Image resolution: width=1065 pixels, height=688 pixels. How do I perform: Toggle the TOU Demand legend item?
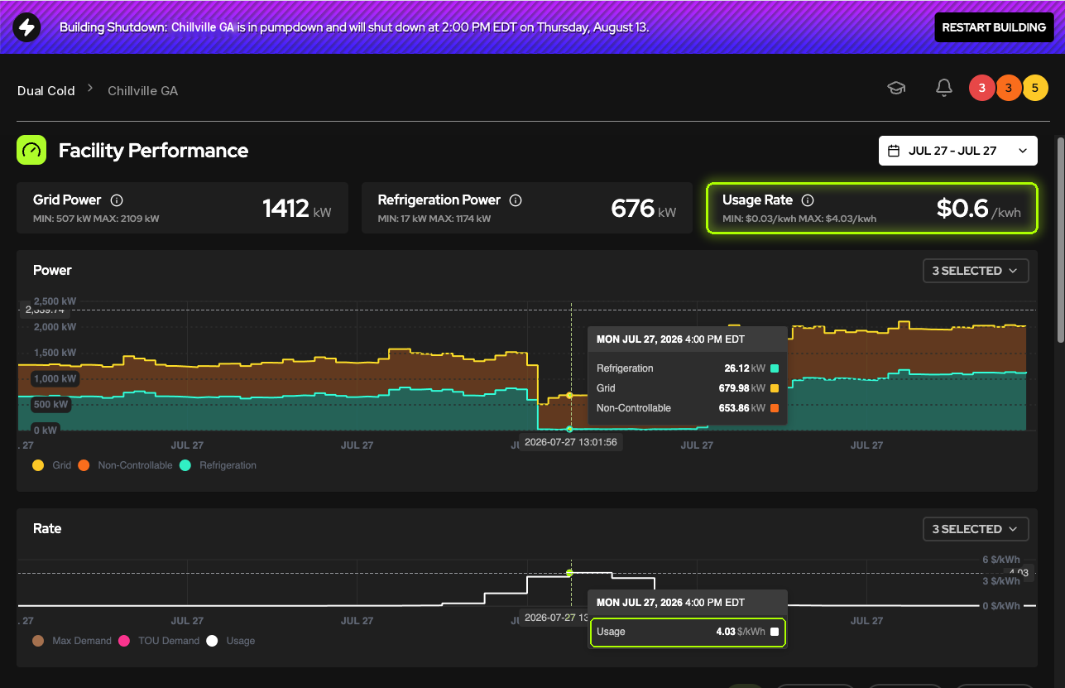tap(159, 641)
